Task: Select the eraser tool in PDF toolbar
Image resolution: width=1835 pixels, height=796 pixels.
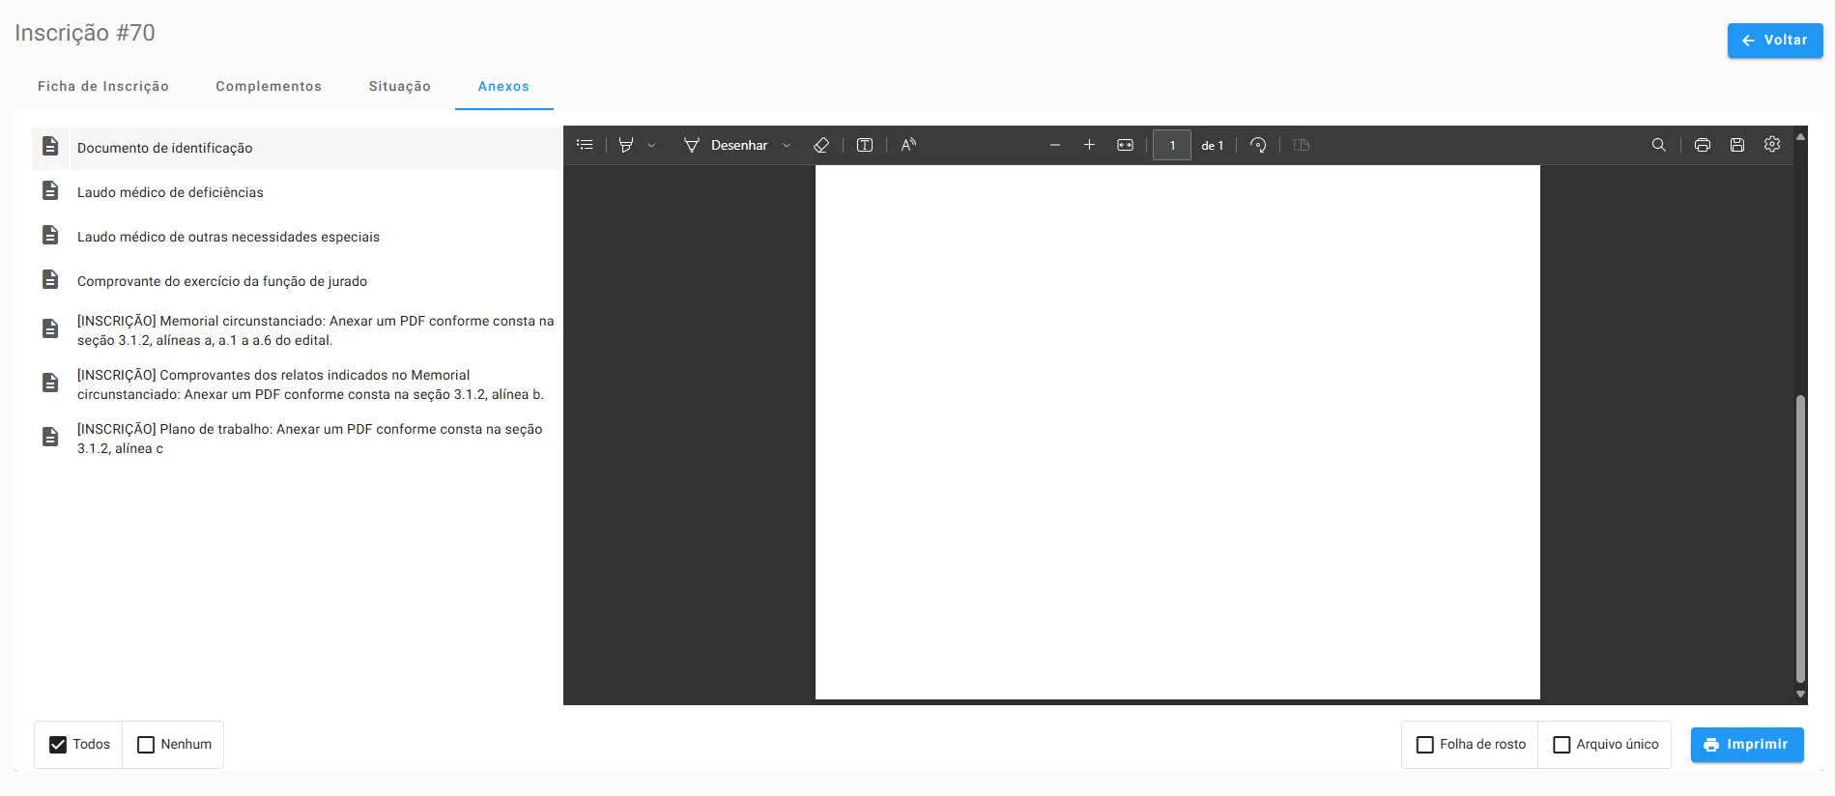Action: 821,145
